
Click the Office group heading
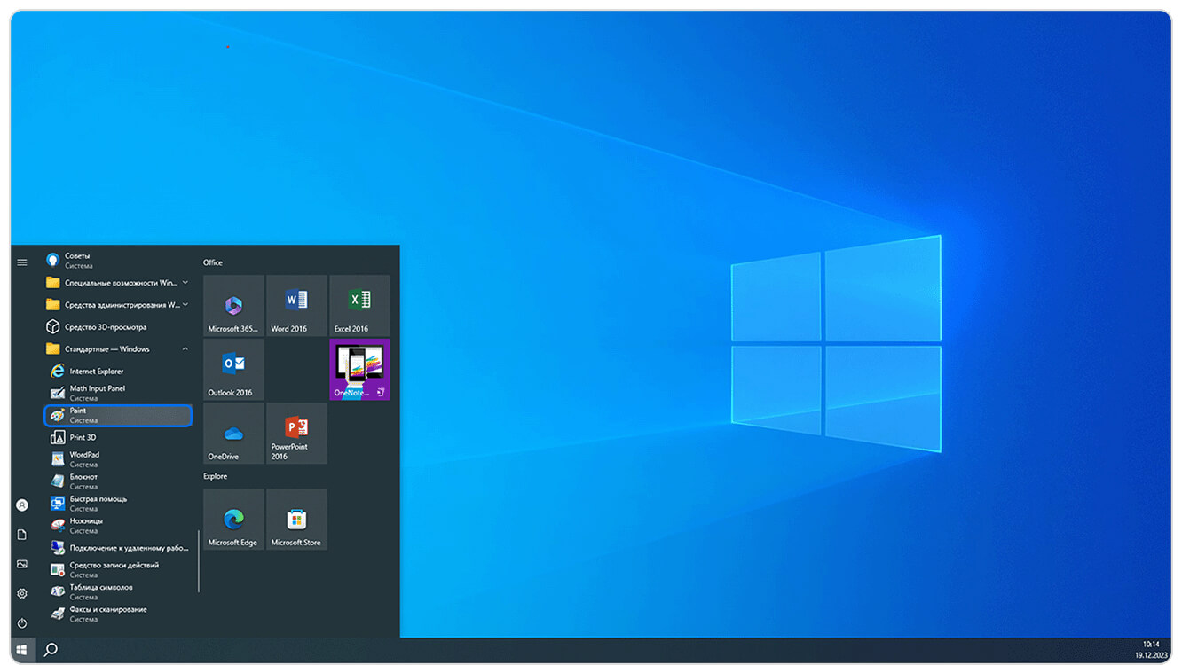[213, 262]
